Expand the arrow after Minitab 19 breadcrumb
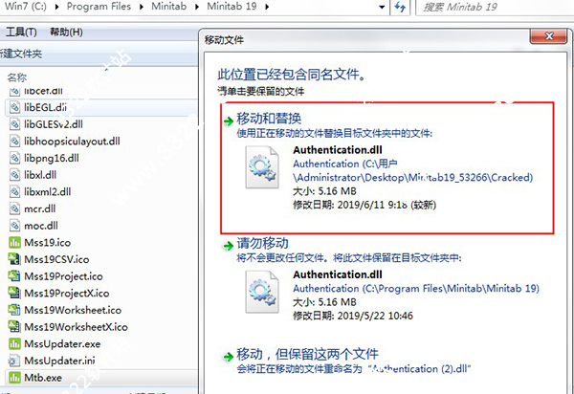574x394 pixels. point(267,7)
